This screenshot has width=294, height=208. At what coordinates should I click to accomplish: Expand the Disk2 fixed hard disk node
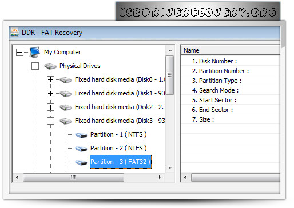50,107
